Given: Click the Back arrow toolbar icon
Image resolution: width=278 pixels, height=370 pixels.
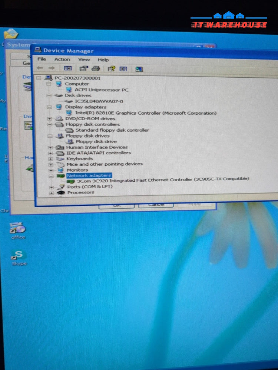Looking at the screenshot, I should point(40,68).
